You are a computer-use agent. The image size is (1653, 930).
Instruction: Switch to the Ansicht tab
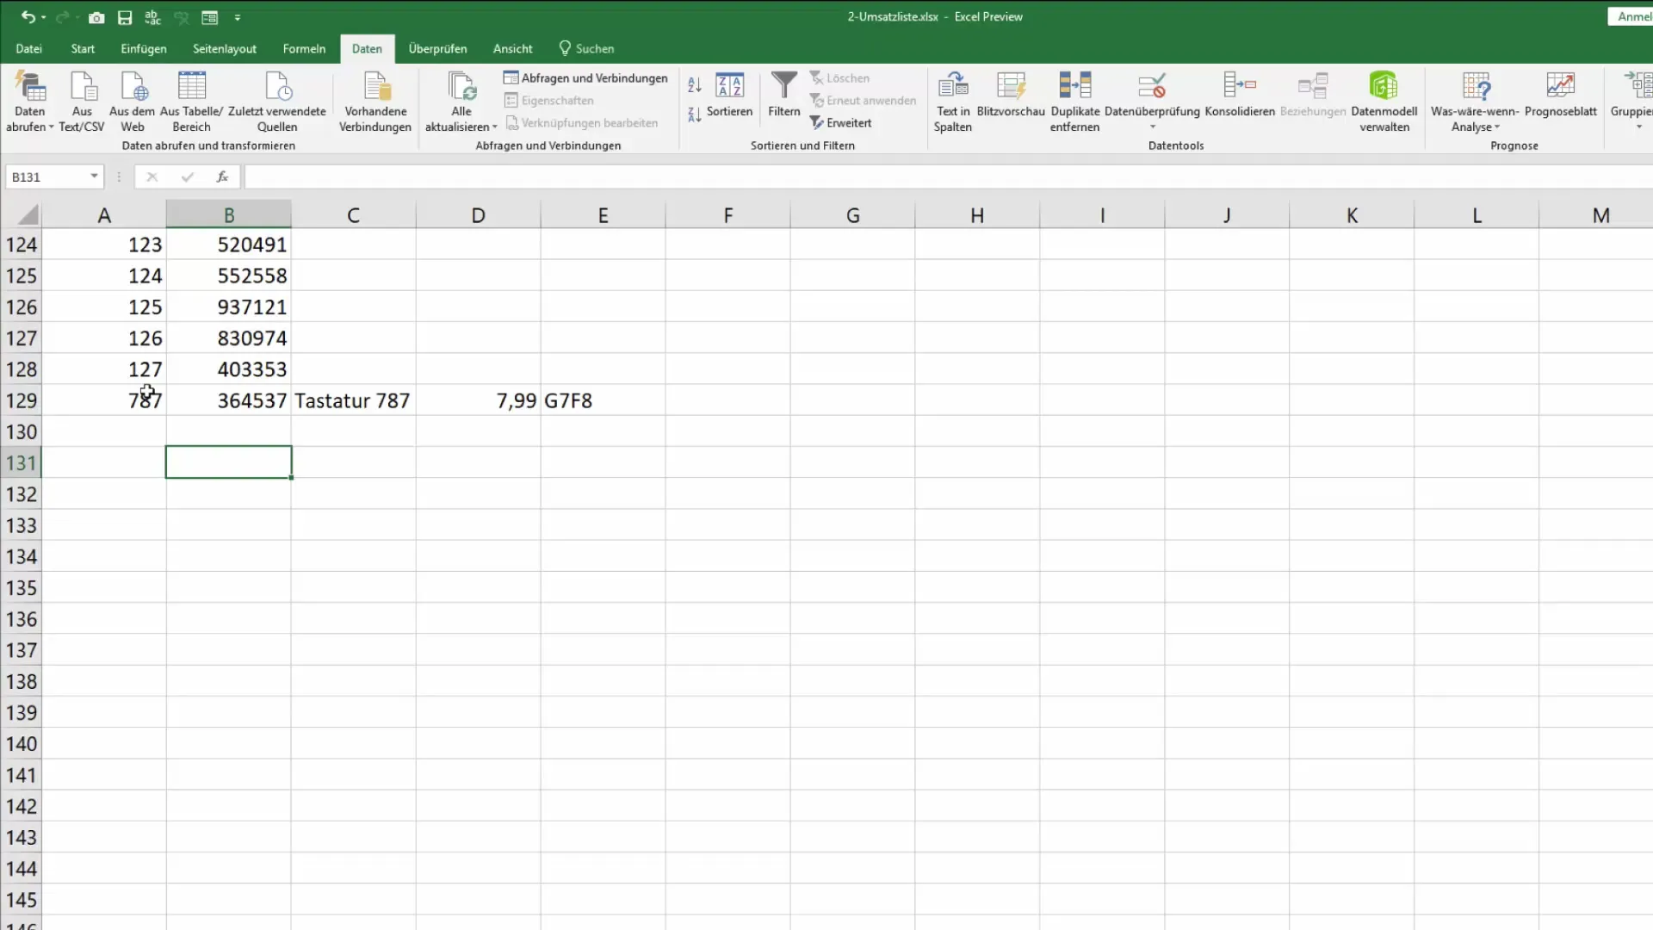tap(512, 49)
